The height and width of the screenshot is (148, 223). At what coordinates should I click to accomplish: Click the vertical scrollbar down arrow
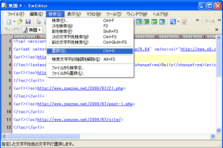click(x=218, y=130)
